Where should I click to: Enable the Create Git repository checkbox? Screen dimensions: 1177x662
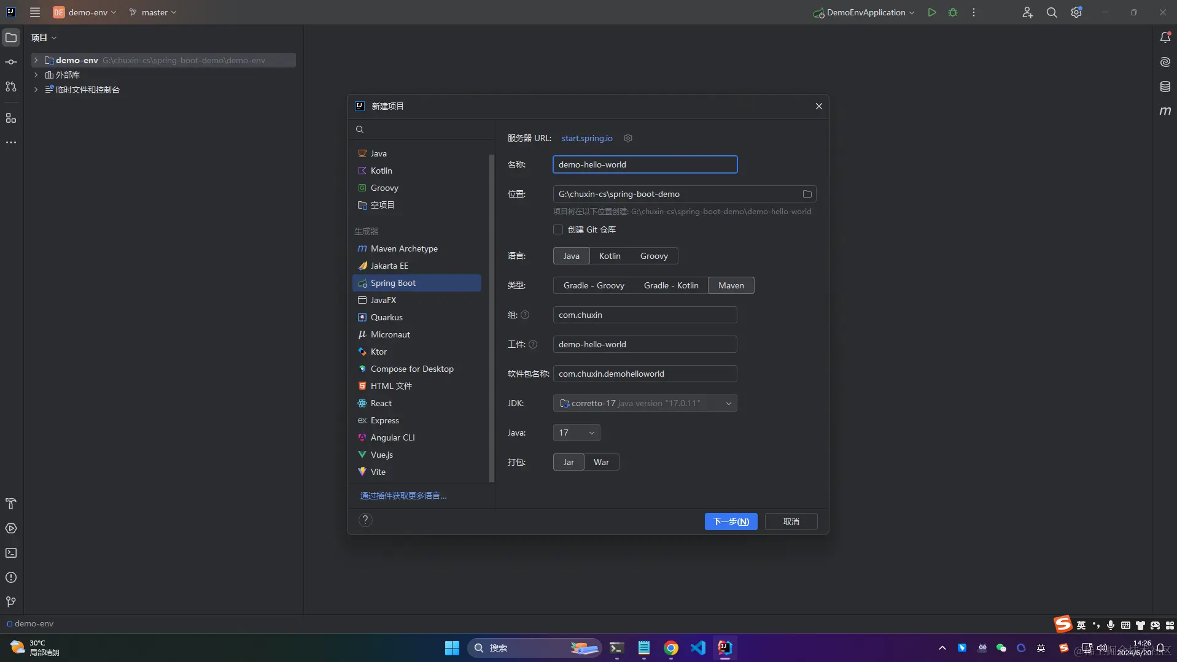558,229
